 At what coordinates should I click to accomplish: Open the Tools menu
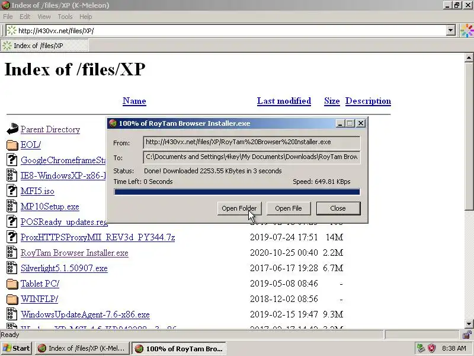65,17
